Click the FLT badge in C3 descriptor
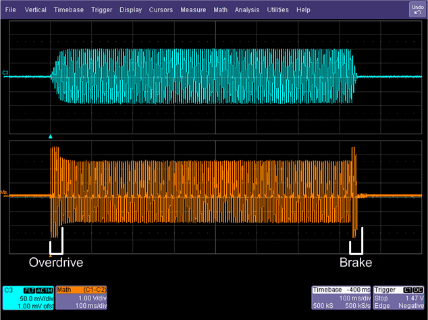This screenshot has height=320, width=428. point(28,290)
